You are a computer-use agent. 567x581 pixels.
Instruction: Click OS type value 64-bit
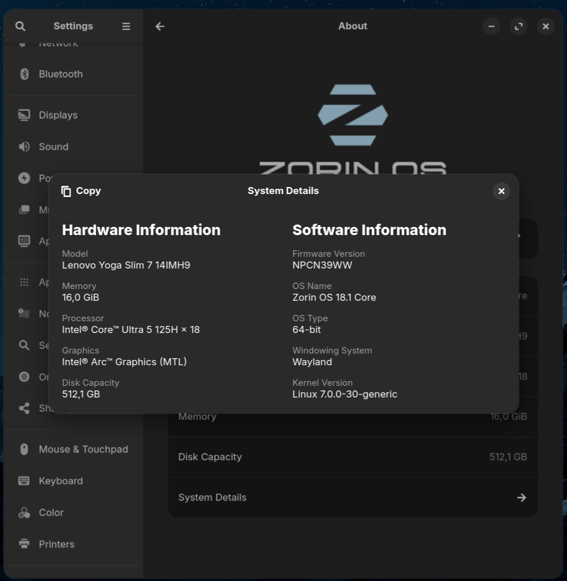(x=306, y=329)
